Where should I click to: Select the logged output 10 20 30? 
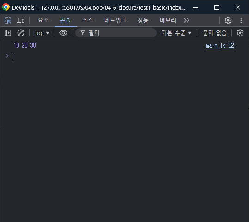pyautogui.click(x=25, y=46)
